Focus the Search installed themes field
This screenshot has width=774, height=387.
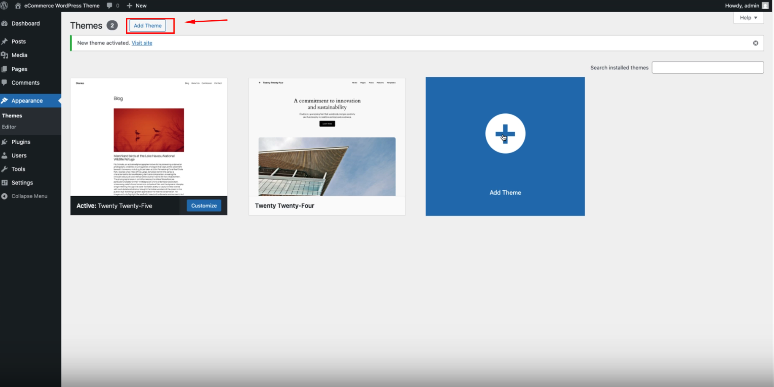[707, 67]
